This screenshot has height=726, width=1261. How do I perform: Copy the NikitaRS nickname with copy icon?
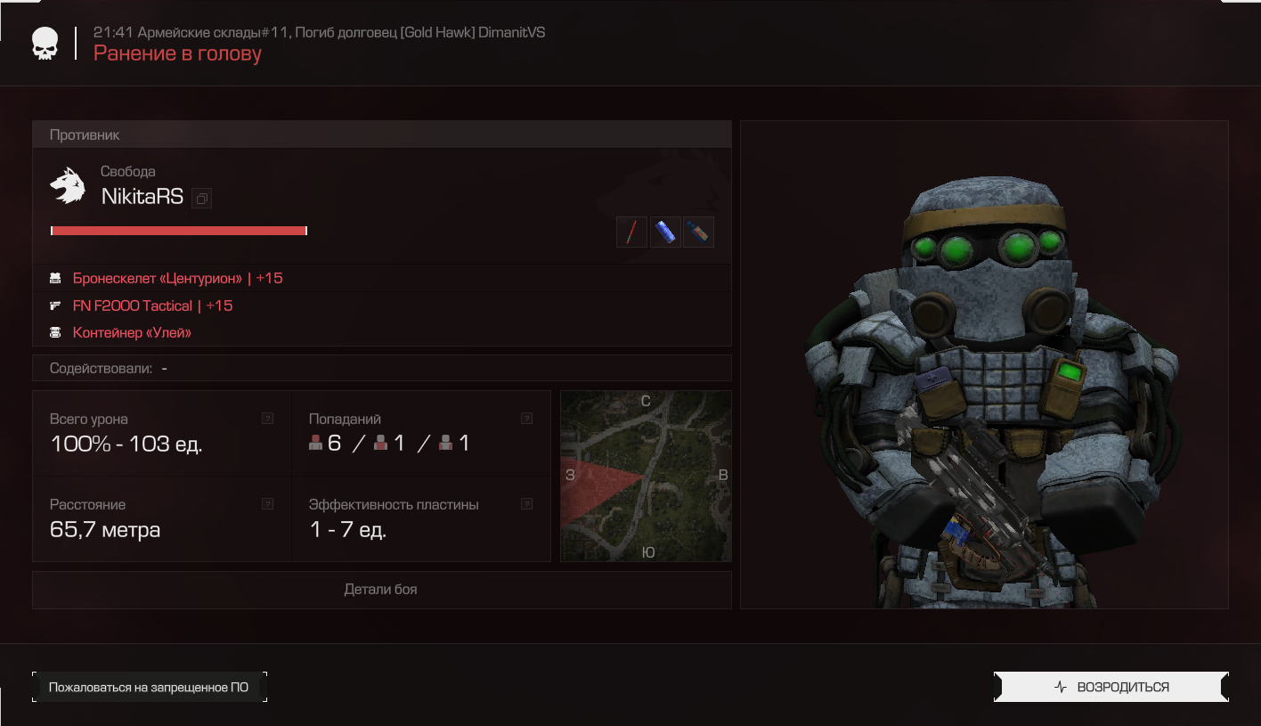pos(202,198)
